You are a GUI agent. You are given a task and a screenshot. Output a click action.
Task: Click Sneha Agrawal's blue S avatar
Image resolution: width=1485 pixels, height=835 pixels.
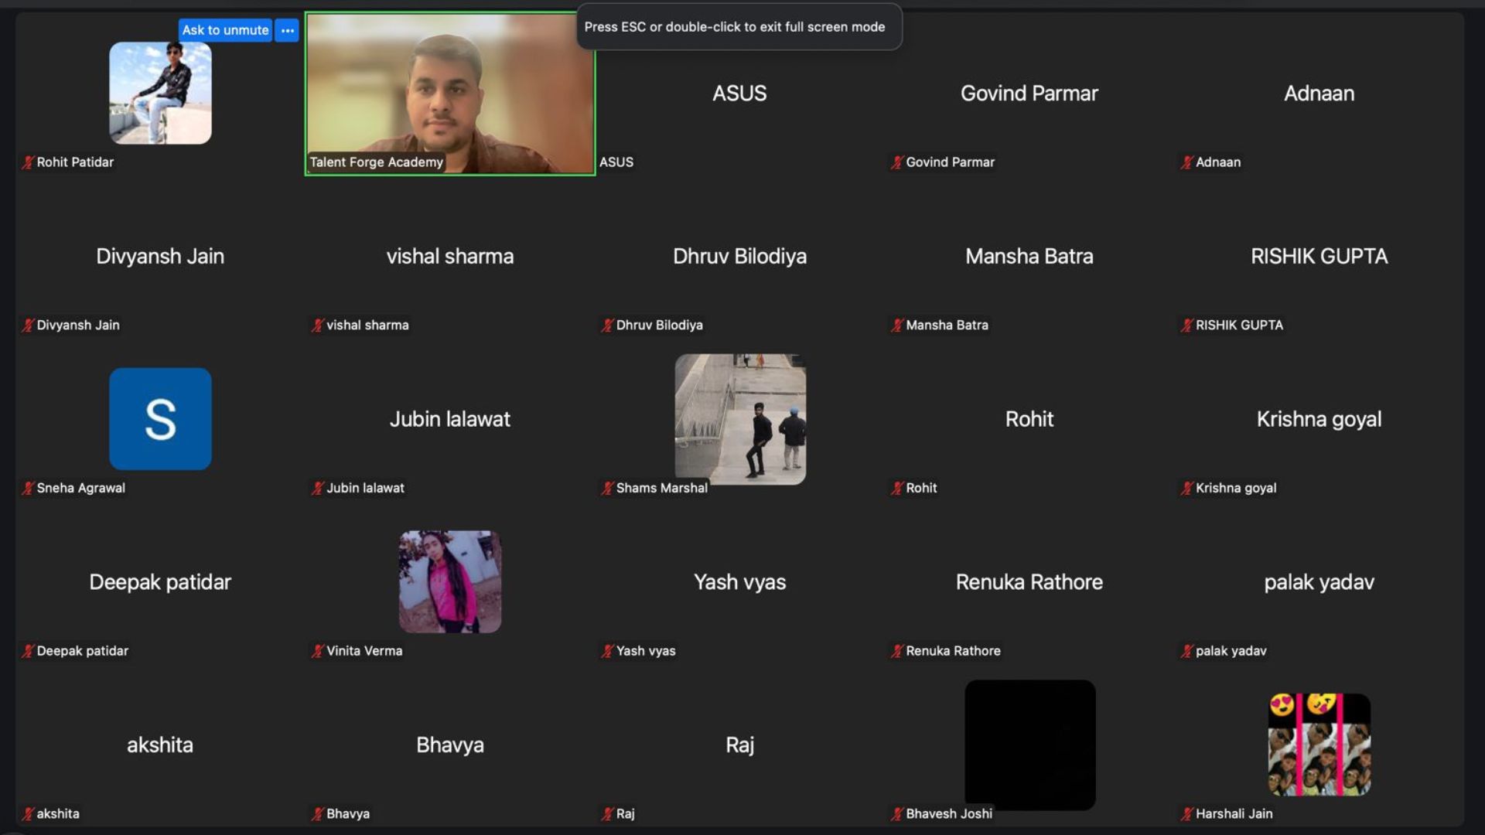[160, 419]
